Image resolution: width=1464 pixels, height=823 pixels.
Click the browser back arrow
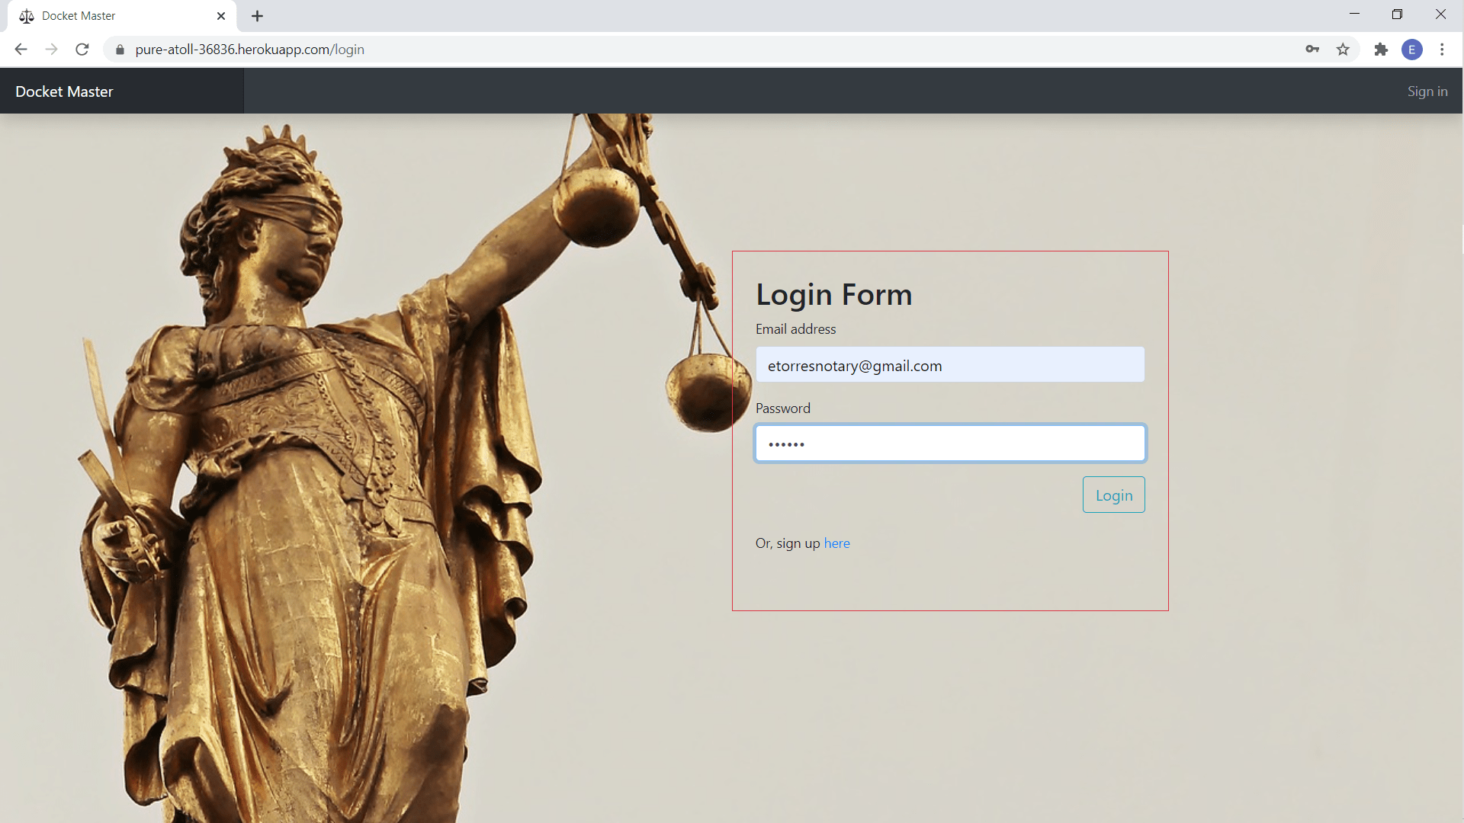pyautogui.click(x=21, y=50)
